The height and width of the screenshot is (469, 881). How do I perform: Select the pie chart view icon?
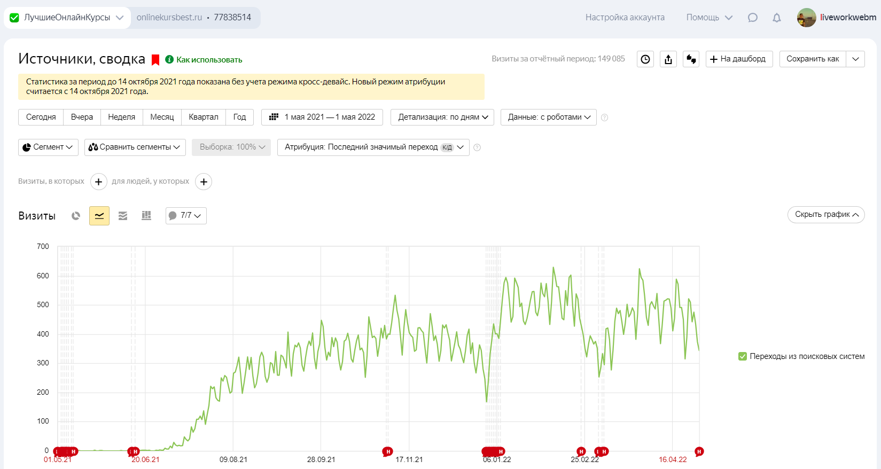point(76,216)
